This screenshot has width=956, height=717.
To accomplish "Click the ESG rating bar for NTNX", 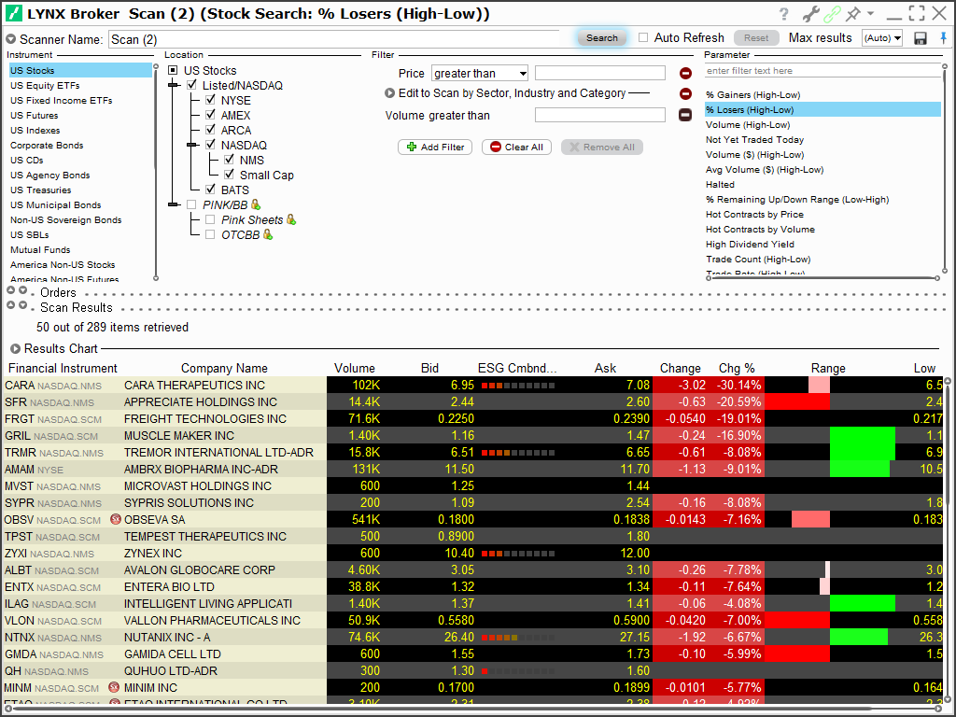I will click(518, 637).
